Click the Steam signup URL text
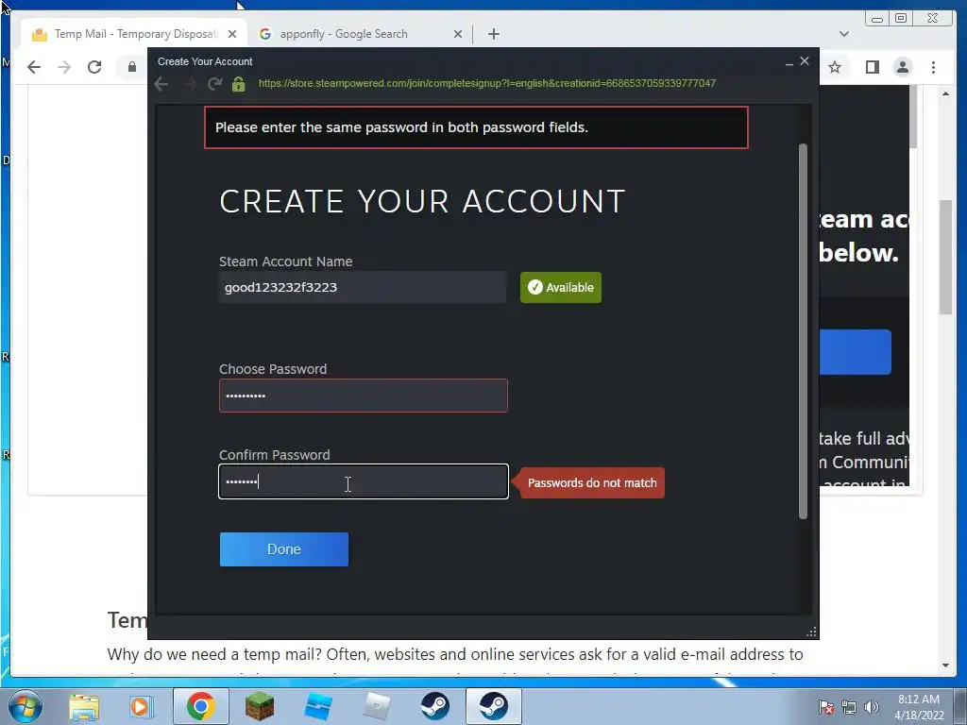This screenshot has height=725, width=967. click(486, 83)
